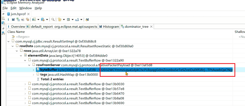Open Query Browser dropdown arrow
This screenshot has width=245, height=106.
47,20
